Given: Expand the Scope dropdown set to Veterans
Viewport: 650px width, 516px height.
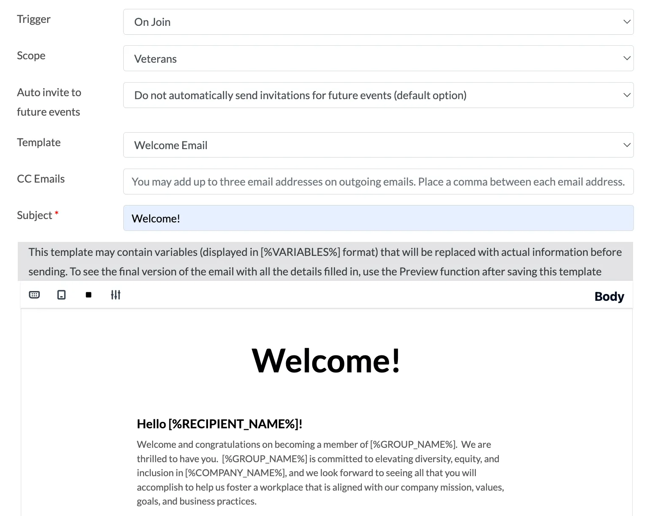Looking at the screenshot, I should point(378,58).
